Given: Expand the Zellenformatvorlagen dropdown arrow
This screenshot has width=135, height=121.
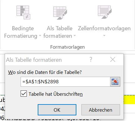Looking at the screenshot, I should 104,36.
